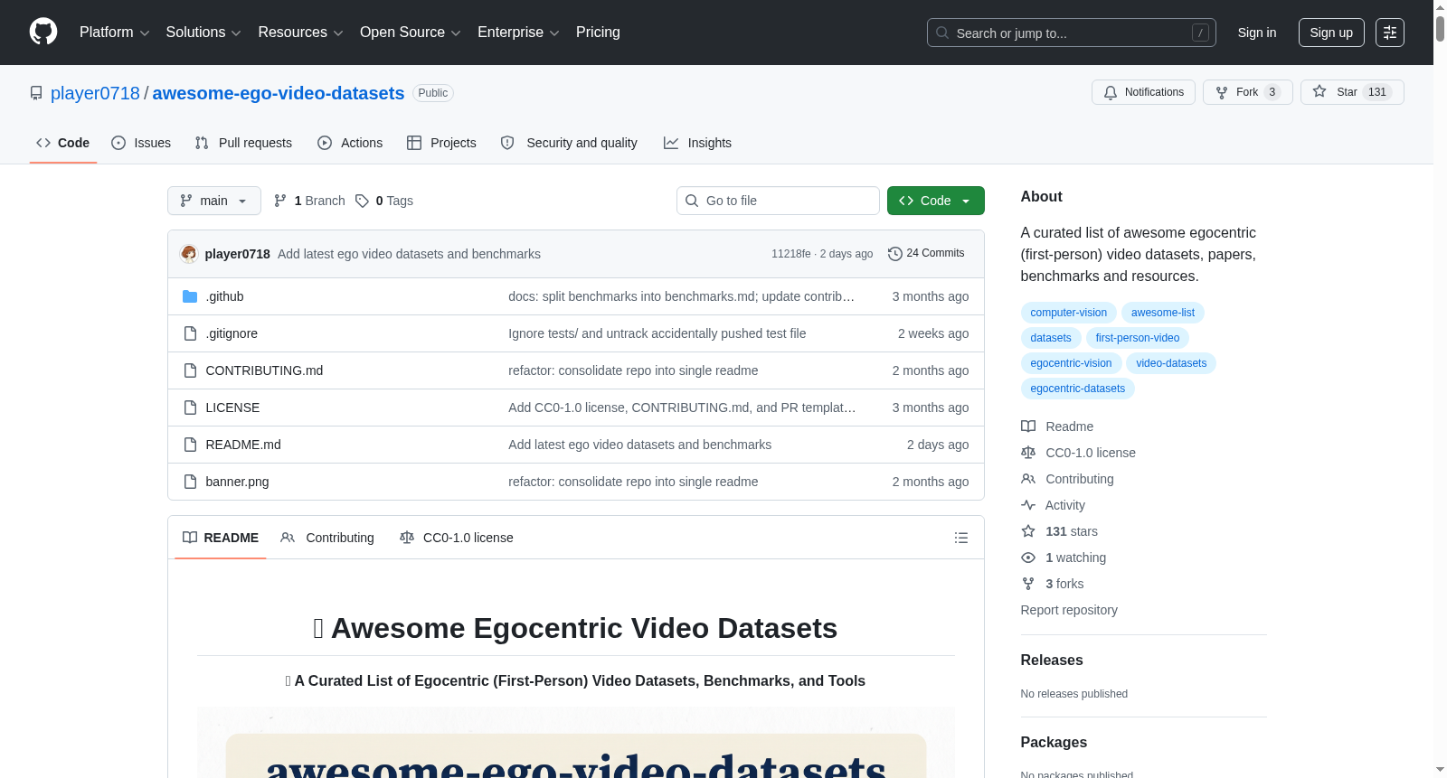This screenshot has height=778, width=1447.
Task: Click the video-datasets topic tag
Action: (x=1171, y=363)
